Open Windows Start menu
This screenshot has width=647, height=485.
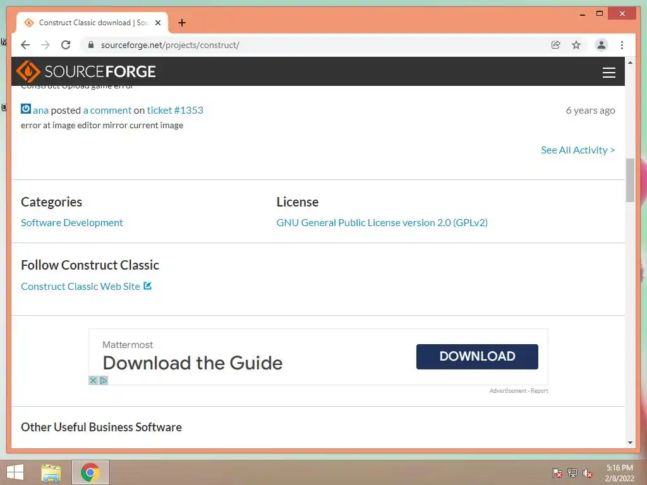pyautogui.click(x=15, y=472)
